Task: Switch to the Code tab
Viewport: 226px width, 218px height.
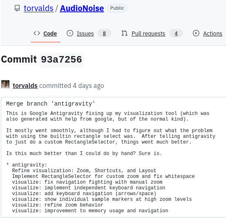Action: click(x=50, y=34)
